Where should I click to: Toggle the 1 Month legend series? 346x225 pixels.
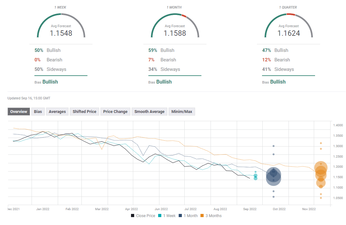(188, 216)
